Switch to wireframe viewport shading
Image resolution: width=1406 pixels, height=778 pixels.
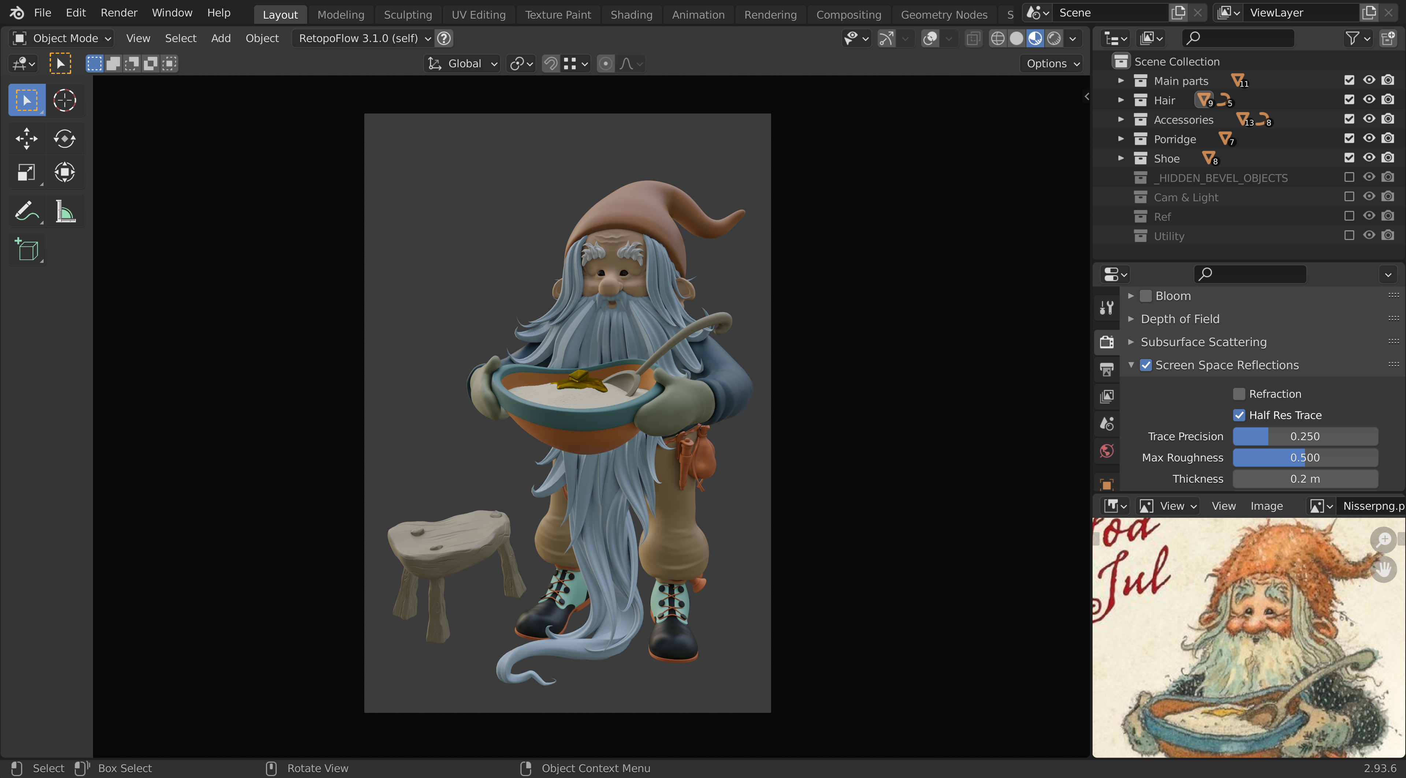pos(997,38)
